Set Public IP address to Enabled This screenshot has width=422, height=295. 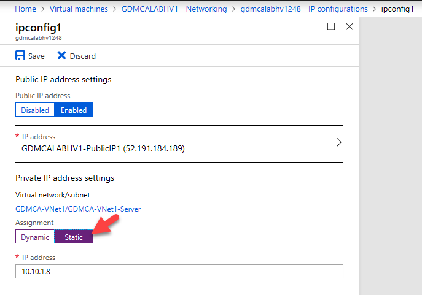pos(74,110)
